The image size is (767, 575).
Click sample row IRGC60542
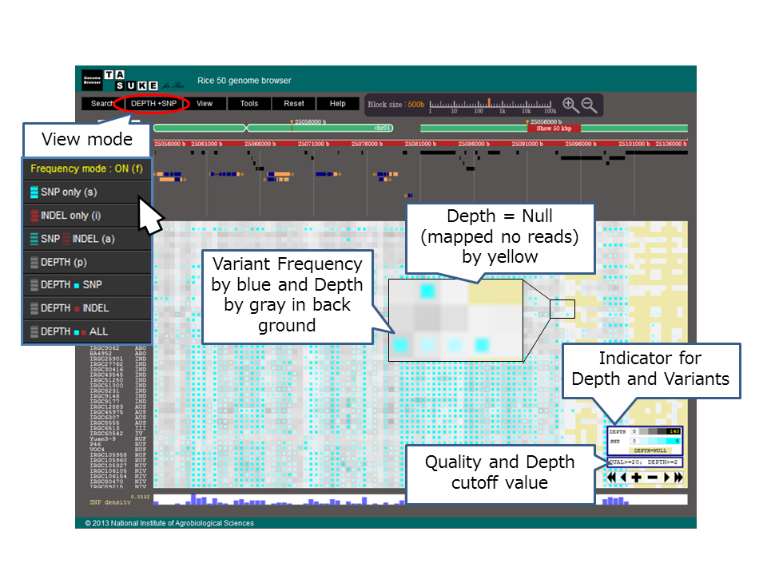118,434
